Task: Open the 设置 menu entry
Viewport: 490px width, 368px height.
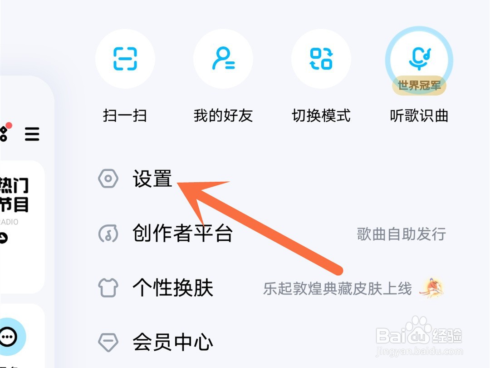Action: (272, 179)
